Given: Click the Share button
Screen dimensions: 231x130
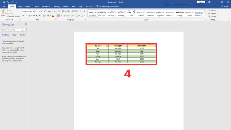Looking at the screenshot, I should [224, 6].
